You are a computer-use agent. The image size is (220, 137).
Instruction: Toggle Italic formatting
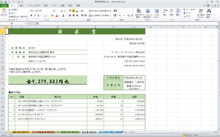pyautogui.click(x=35, y=15)
